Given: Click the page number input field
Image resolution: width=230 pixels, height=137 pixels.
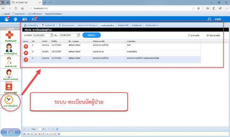Looking at the screenshot, I should (39, 129).
